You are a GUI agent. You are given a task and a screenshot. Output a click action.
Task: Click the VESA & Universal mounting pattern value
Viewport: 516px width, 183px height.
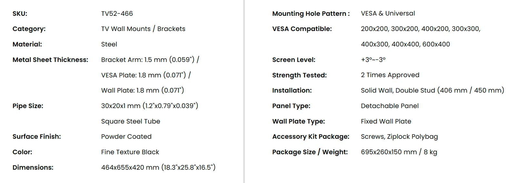388,14
